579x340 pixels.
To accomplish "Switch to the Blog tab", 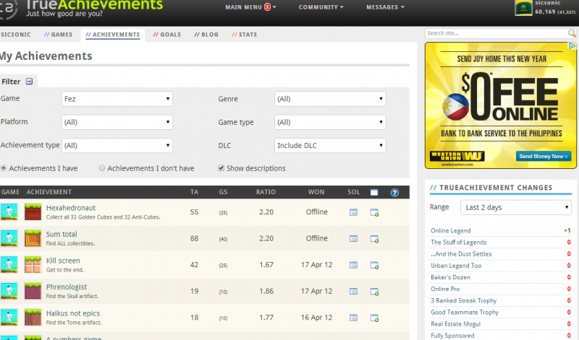I will click(206, 35).
